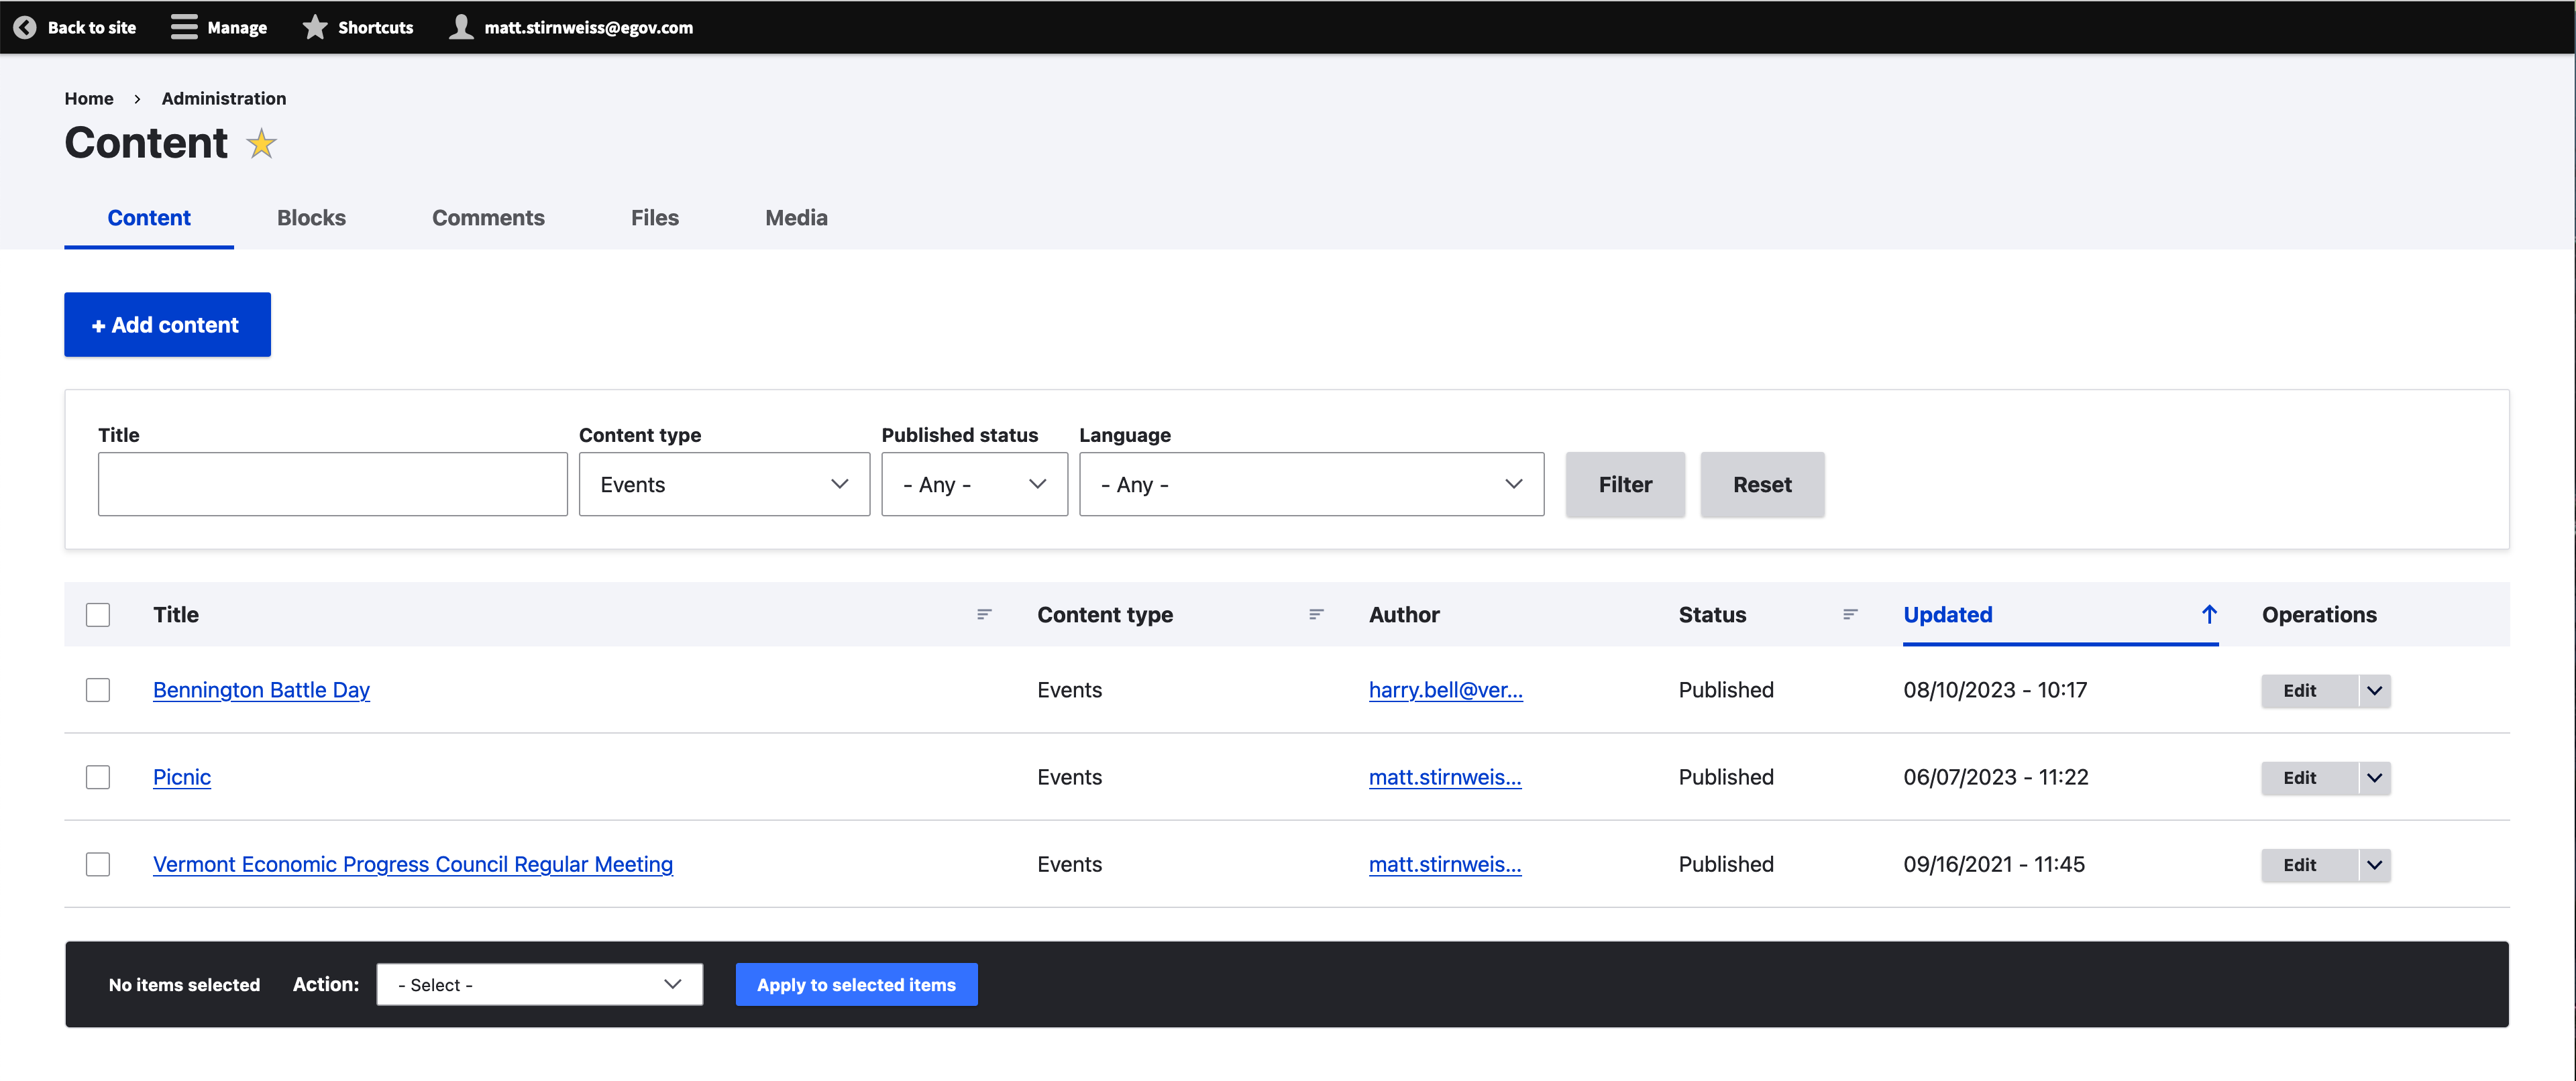Open the Manage hamburger menu icon
The image size is (2576, 1081).
pos(184,27)
